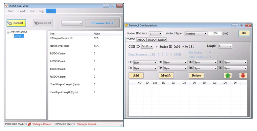The height and width of the screenshot is (131, 257).
Task: Open the Length dropdown
Action: (225, 46)
